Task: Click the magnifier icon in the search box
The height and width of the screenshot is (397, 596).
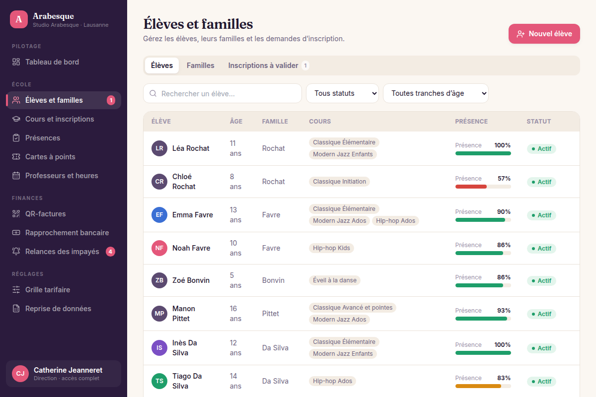Action: (x=153, y=93)
